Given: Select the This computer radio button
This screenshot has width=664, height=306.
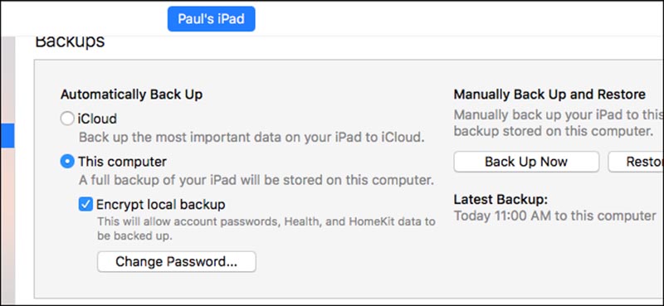Looking at the screenshot, I should (x=67, y=162).
